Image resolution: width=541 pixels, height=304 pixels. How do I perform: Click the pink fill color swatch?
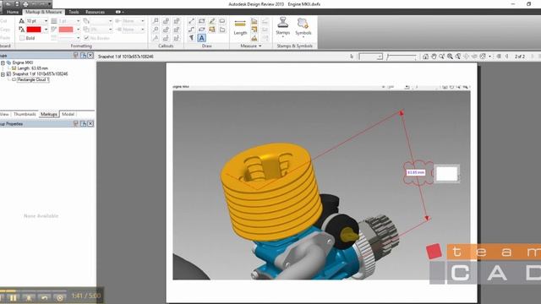(66, 30)
